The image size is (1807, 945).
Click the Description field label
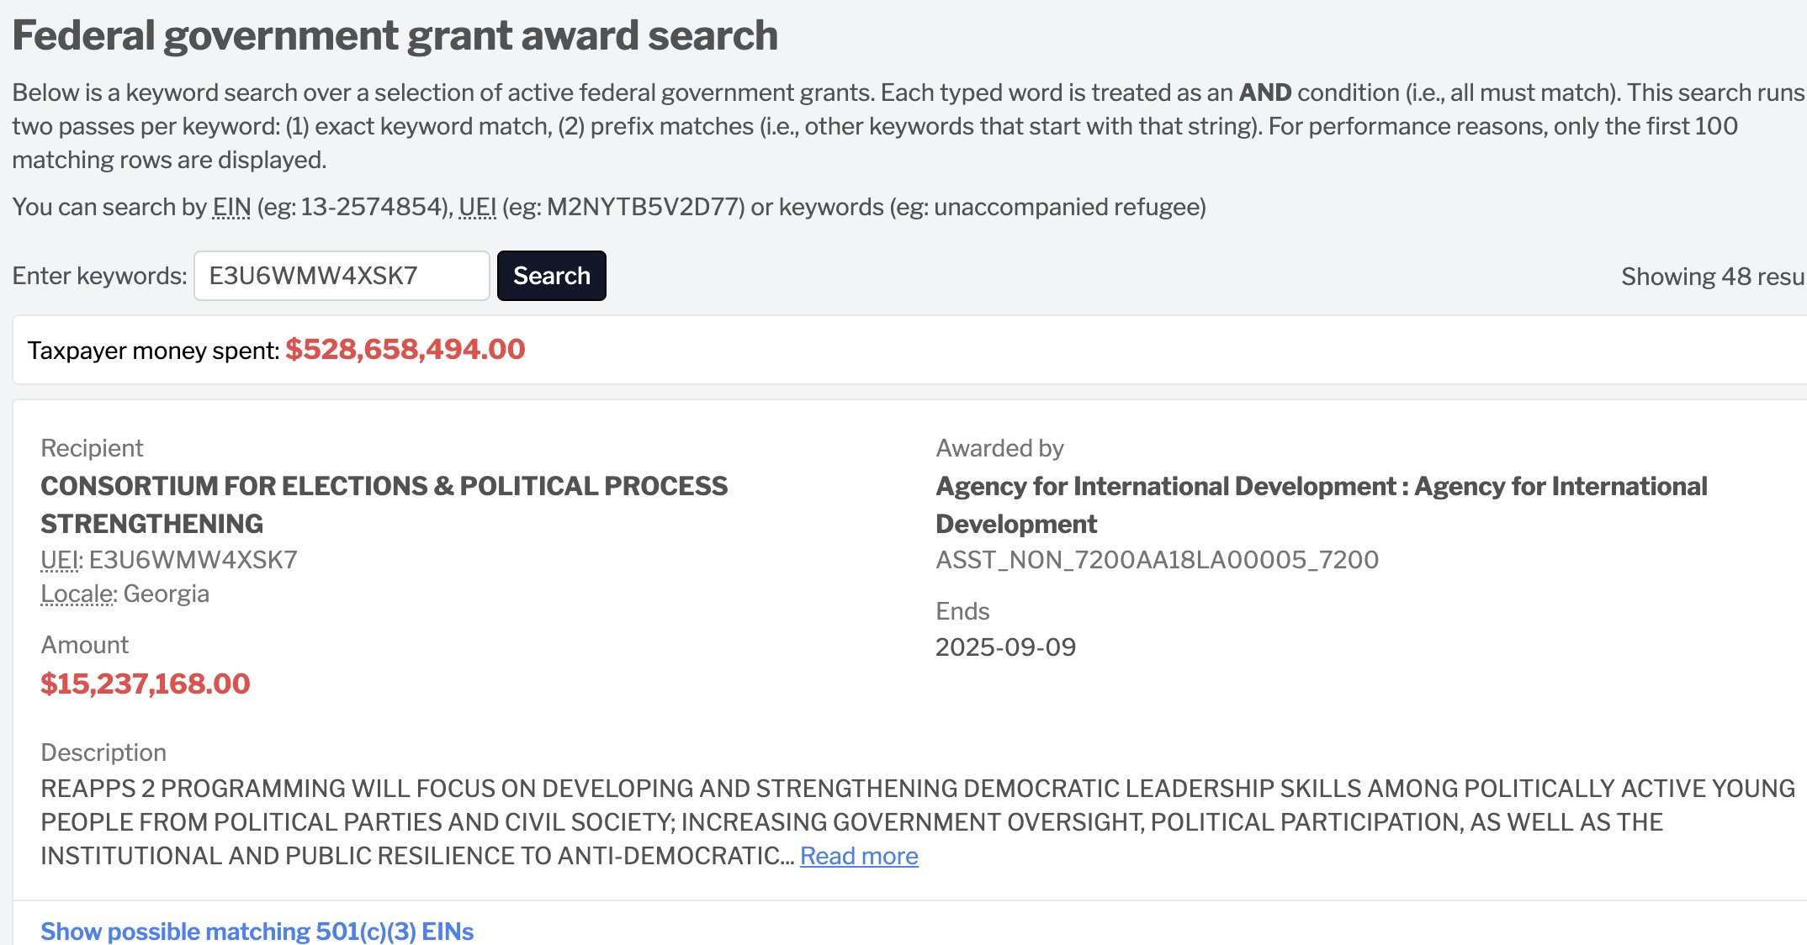[x=103, y=752]
